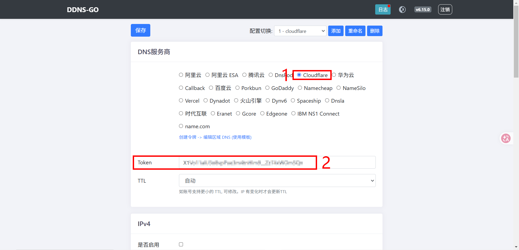Select 华为云 provider radio
This screenshot has width=519, height=250.
(334, 75)
